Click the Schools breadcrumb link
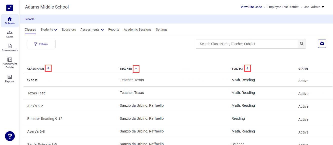The image size is (333, 145). 30,19
